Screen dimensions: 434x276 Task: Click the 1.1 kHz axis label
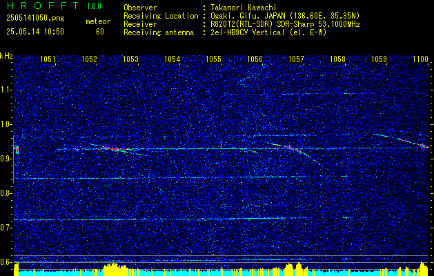pos(6,90)
